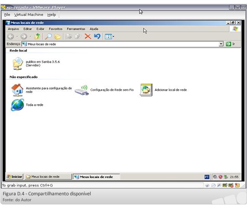Viewport: 247px width, 206px height.
Task: Click the 21:55 clock
Action: coord(234,177)
